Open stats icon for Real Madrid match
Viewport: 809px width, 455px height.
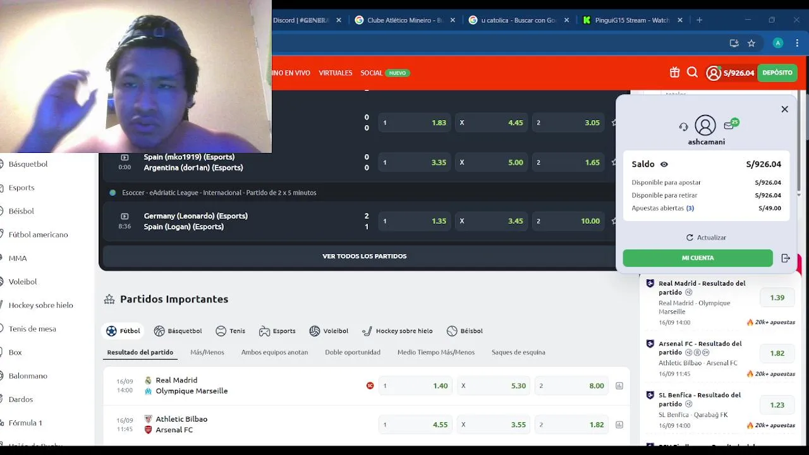pyautogui.click(x=619, y=385)
